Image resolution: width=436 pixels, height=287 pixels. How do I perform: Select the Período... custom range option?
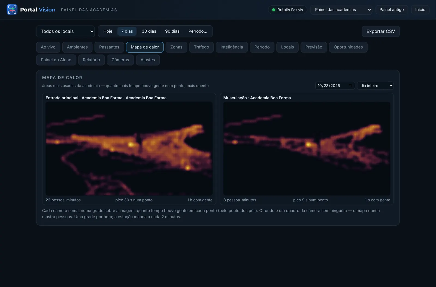click(x=198, y=31)
